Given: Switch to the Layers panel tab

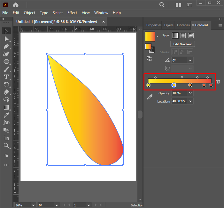Looking at the screenshot, I should click(x=169, y=25).
